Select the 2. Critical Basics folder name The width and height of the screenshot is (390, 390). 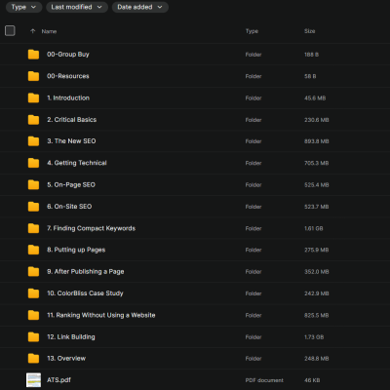(x=72, y=120)
